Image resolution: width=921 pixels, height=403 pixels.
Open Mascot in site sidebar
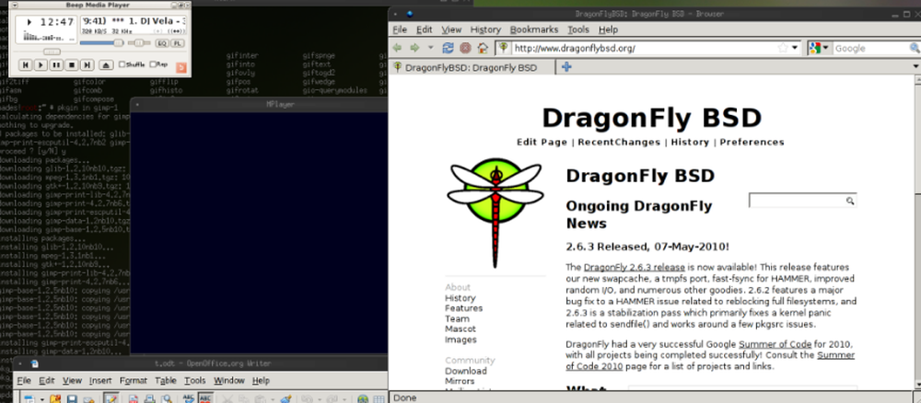pos(460,329)
